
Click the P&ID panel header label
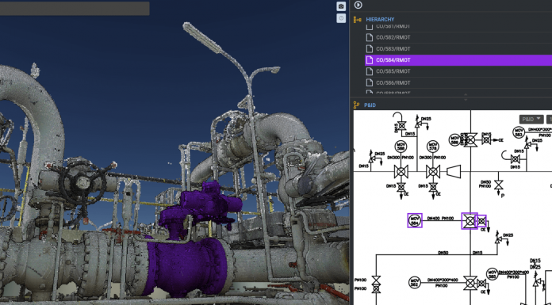370,105
